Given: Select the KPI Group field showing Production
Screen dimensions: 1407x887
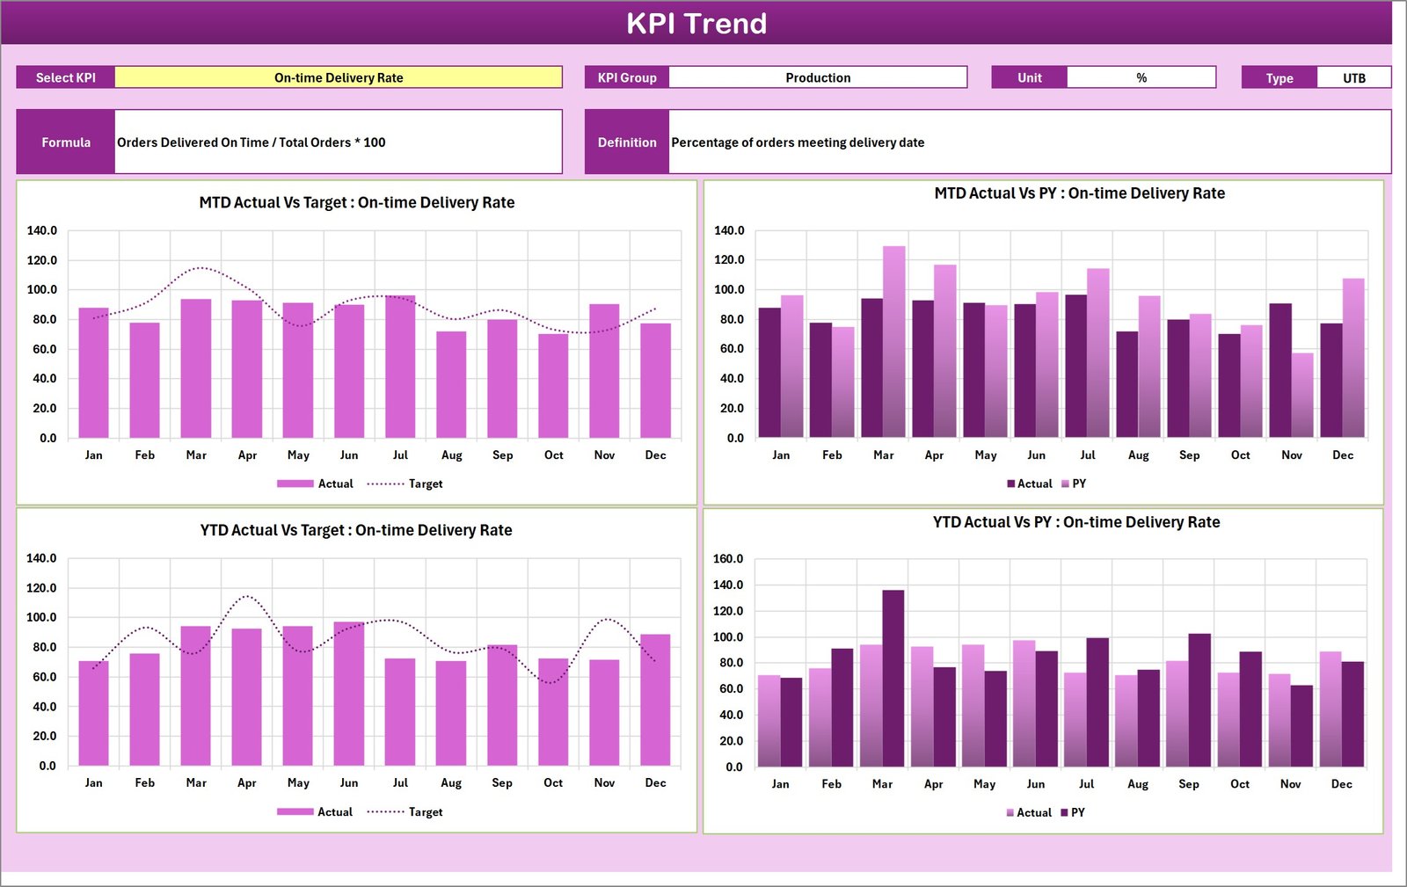Looking at the screenshot, I should pos(818,77).
